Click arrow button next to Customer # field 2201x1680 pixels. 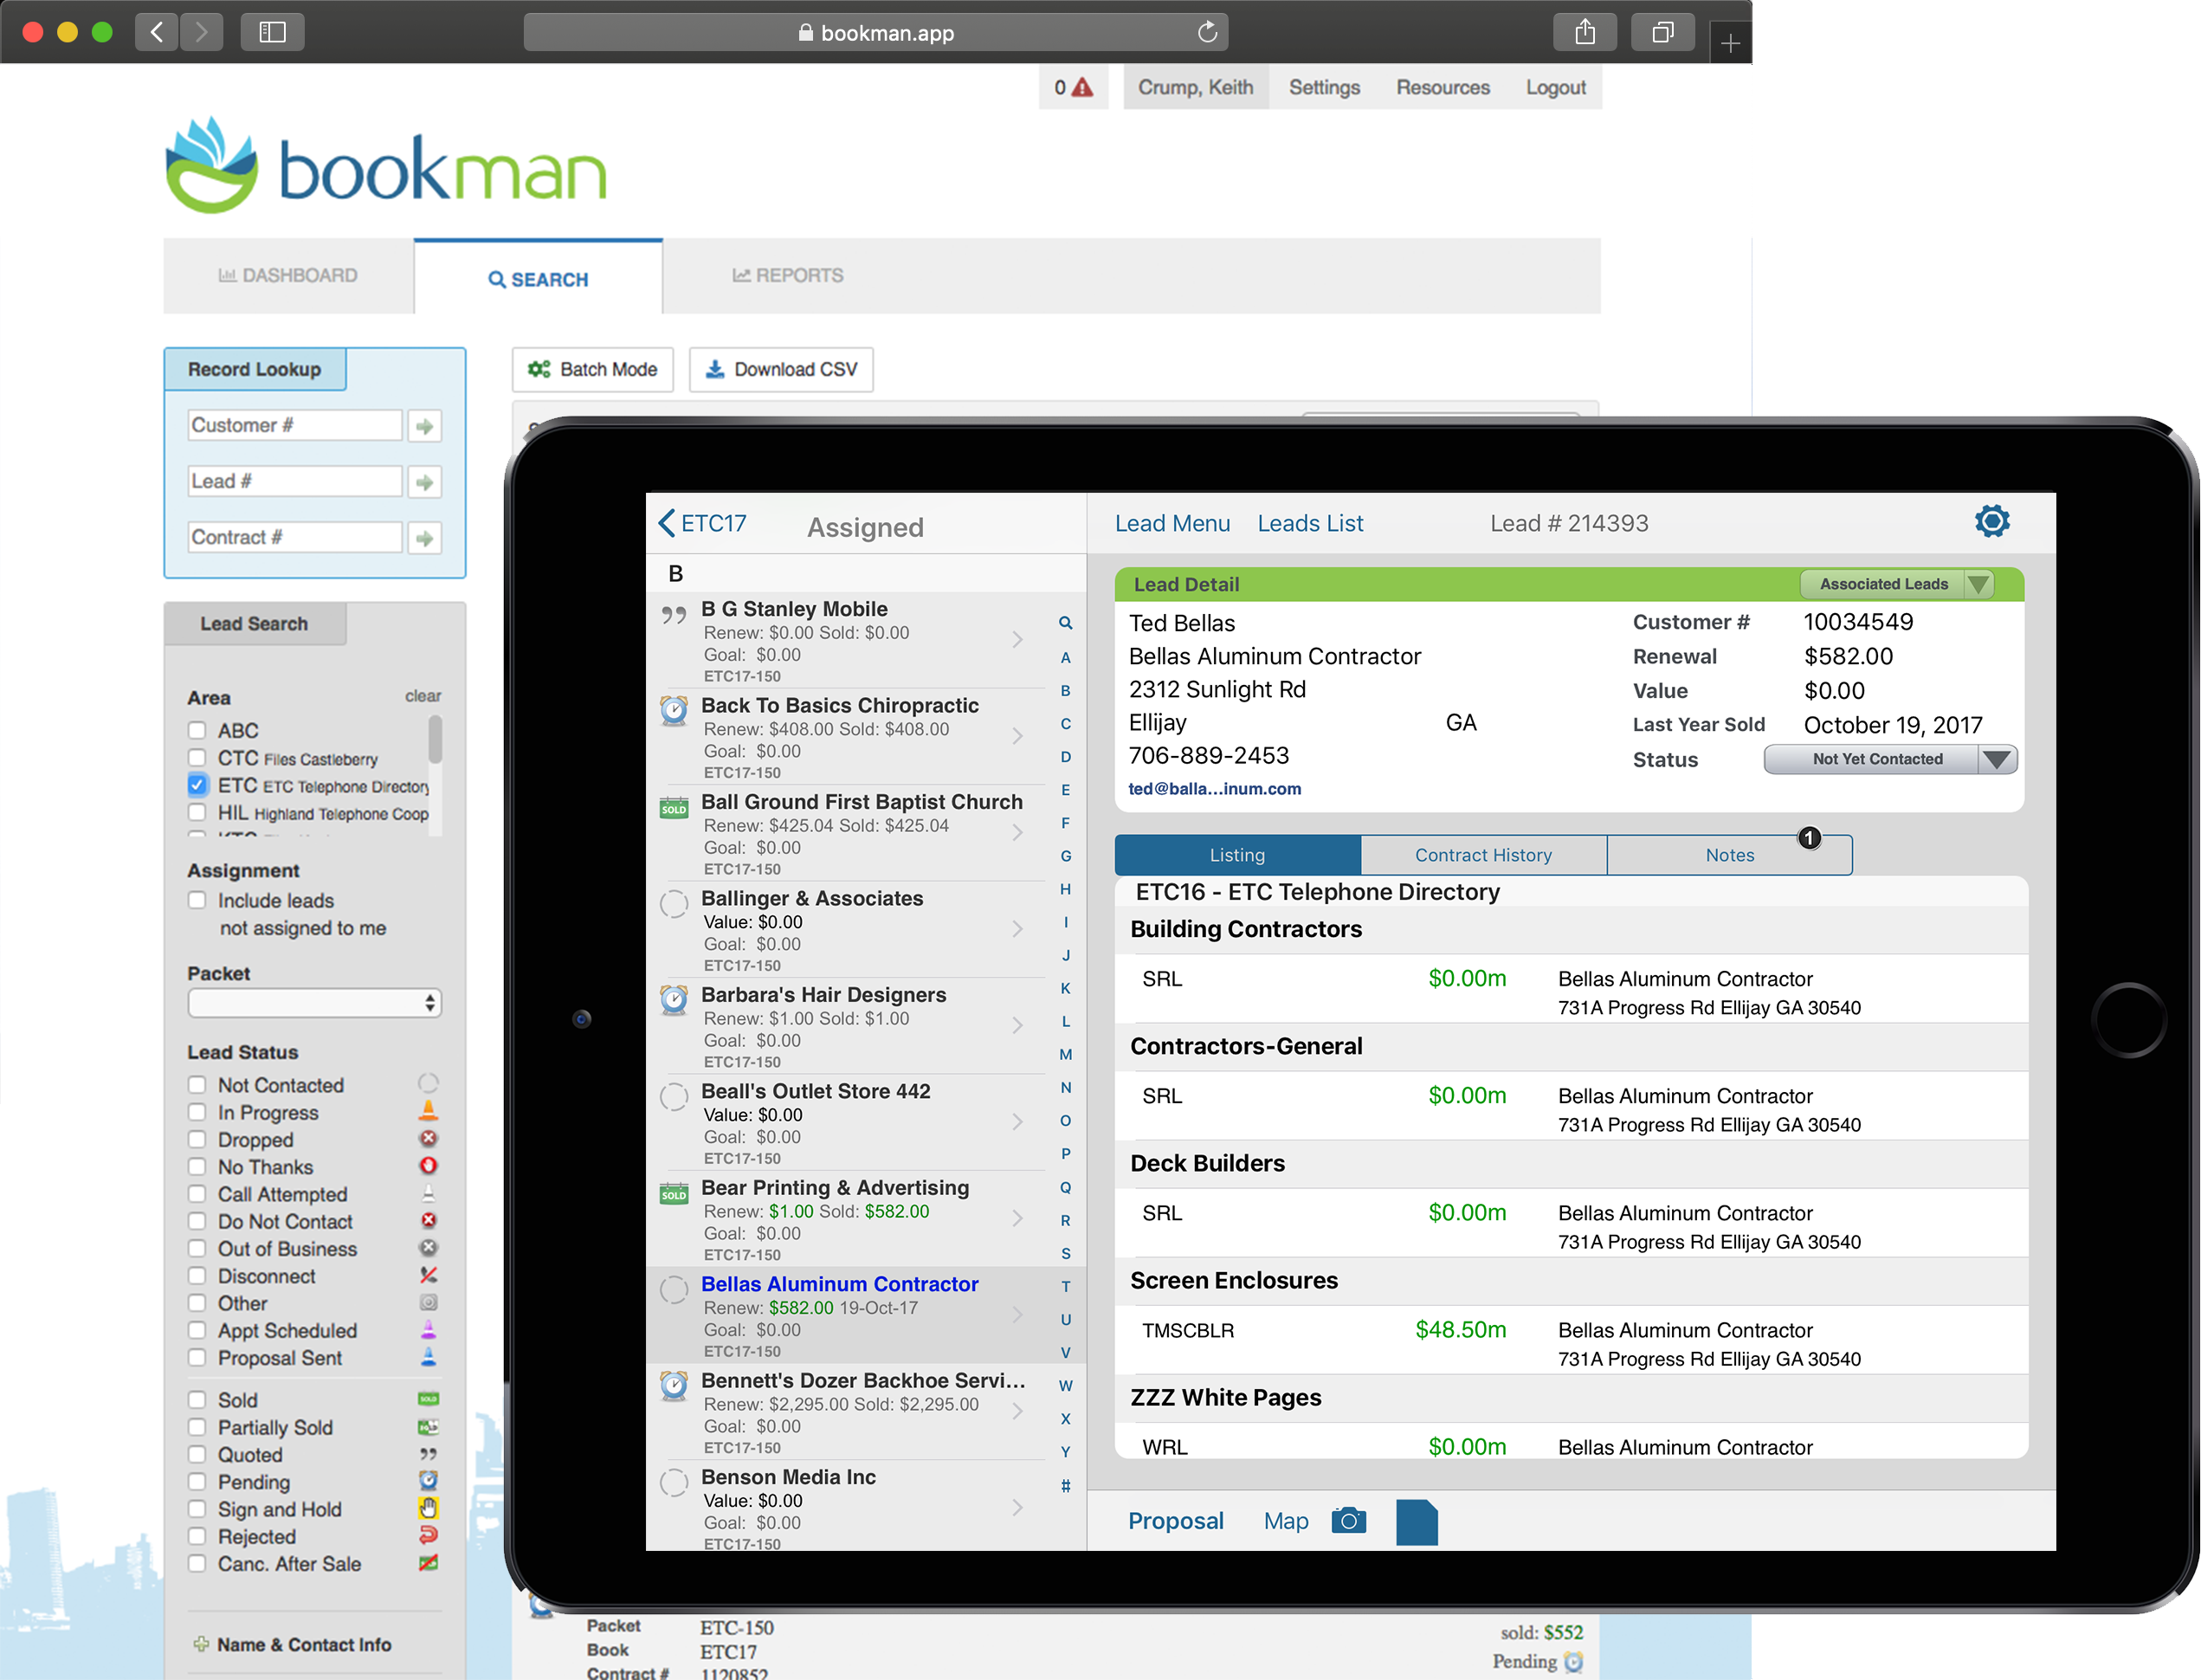point(425,427)
